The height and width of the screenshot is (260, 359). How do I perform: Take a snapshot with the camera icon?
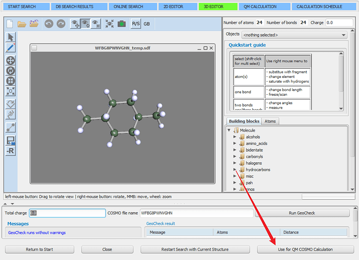point(122,24)
